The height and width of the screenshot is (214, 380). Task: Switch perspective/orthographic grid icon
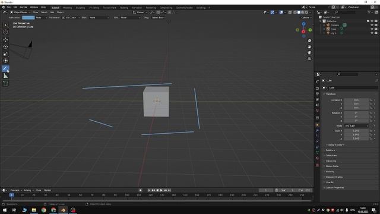coord(309,59)
